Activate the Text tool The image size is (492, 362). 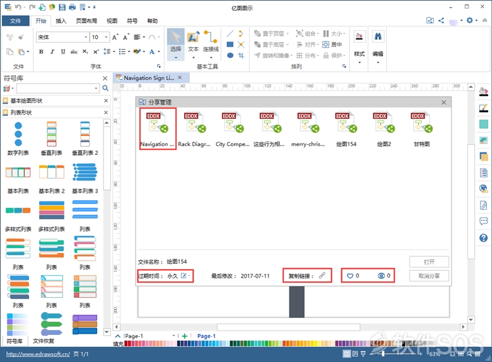coord(193,44)
